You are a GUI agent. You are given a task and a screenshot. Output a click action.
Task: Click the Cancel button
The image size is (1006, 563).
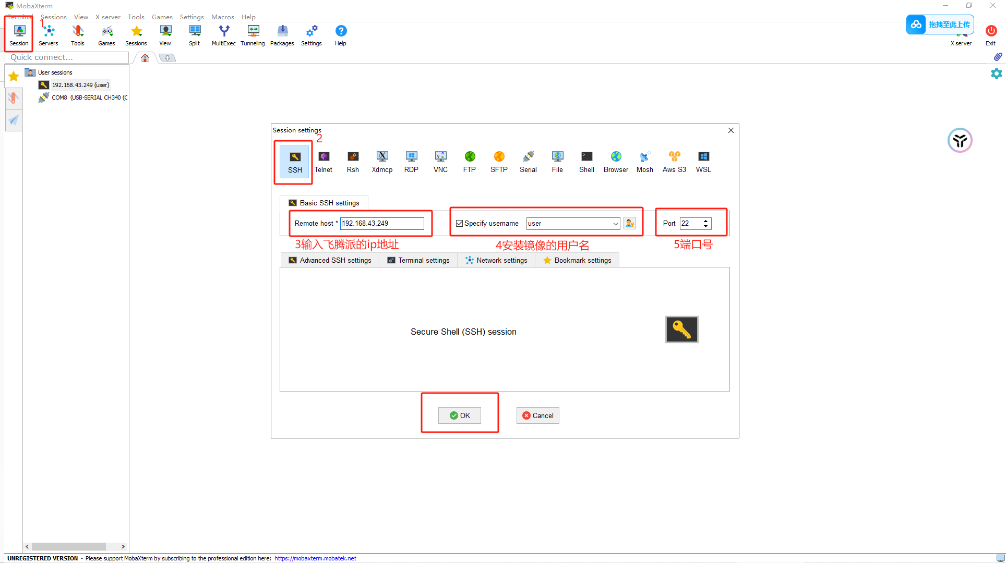click(538, 415)
